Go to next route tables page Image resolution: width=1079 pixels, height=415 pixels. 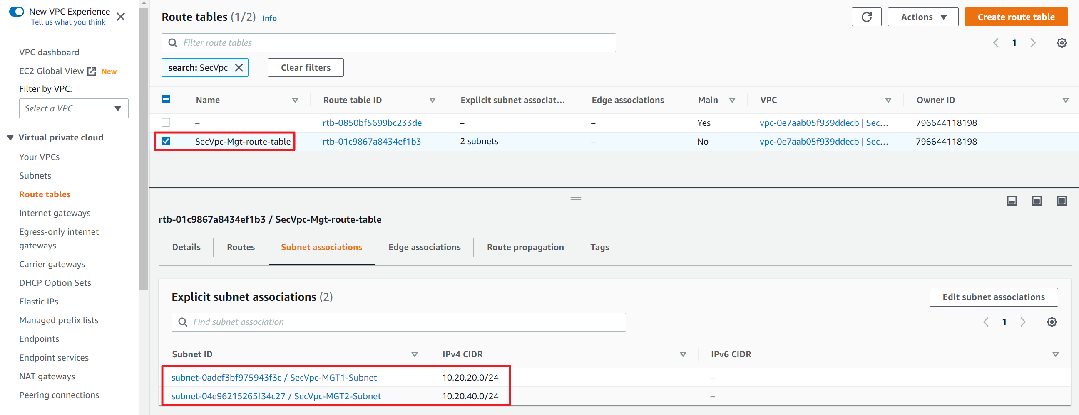(x=1032, y=43)
